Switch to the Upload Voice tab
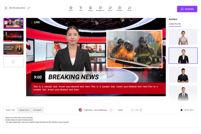This screenshot has height=134, width=201. [x=24, y=110]
